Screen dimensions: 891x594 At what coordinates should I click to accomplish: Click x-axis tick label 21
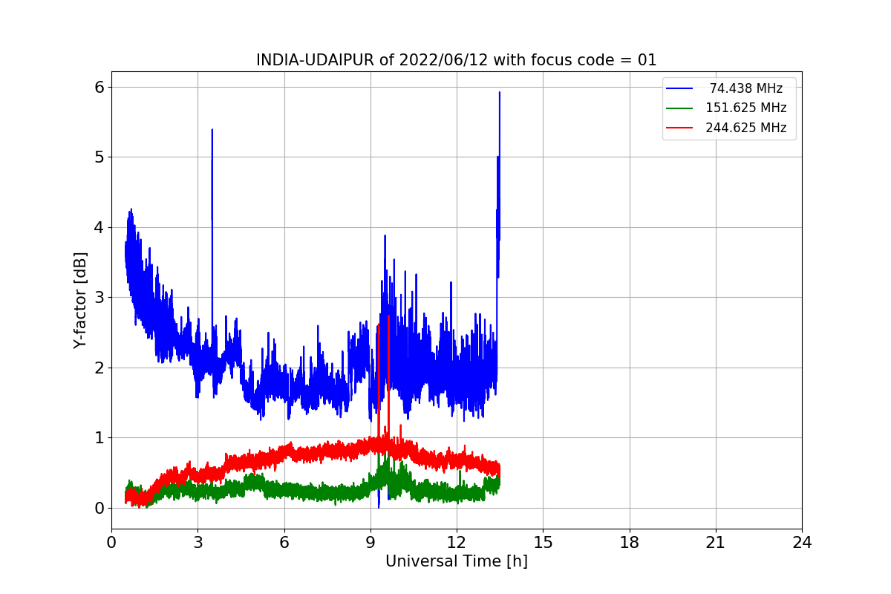716,543
